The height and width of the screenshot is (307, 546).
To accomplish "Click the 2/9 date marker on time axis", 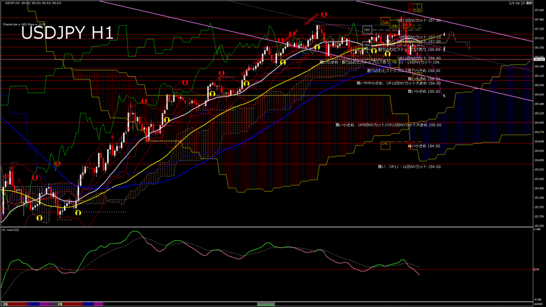I will 61,304.
